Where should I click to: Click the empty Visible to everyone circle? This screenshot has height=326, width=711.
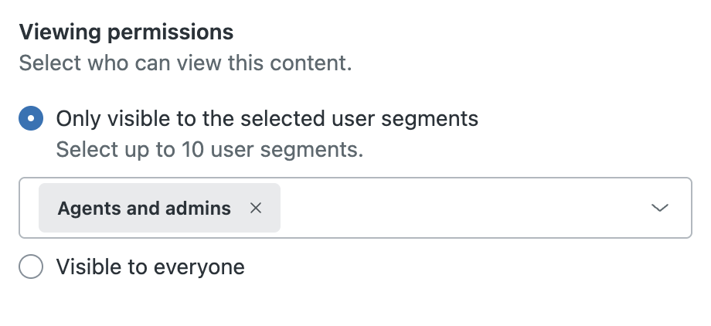(31, 267)
